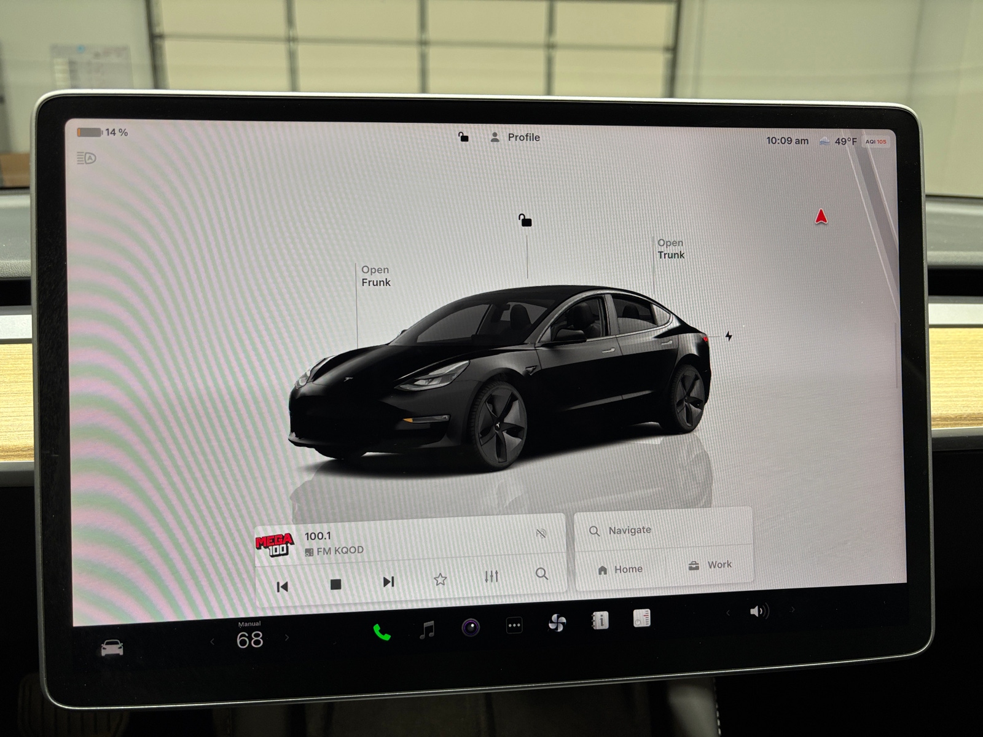Open the Frunk

pyautogui.click(x=376, y=276)
